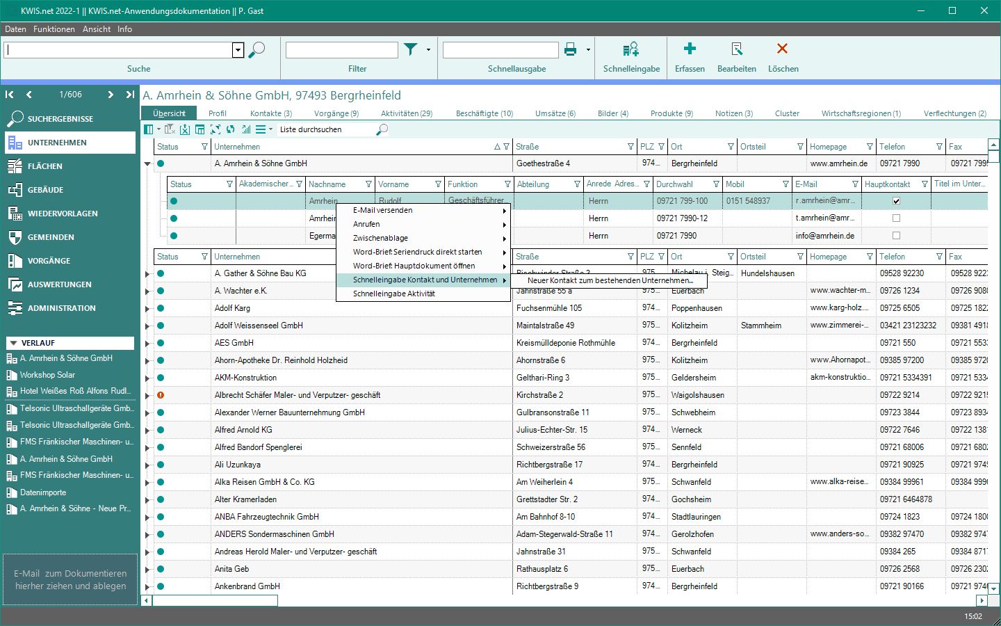Viewport: 1001px width, 626px height.
Task: Click the table layout icon in list toolbar
Action: (200, 129)
